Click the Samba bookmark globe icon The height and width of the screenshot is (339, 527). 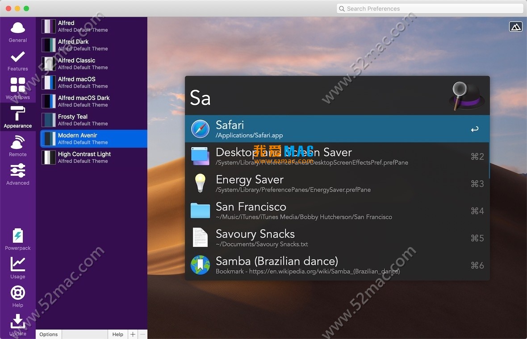point(201,265)
